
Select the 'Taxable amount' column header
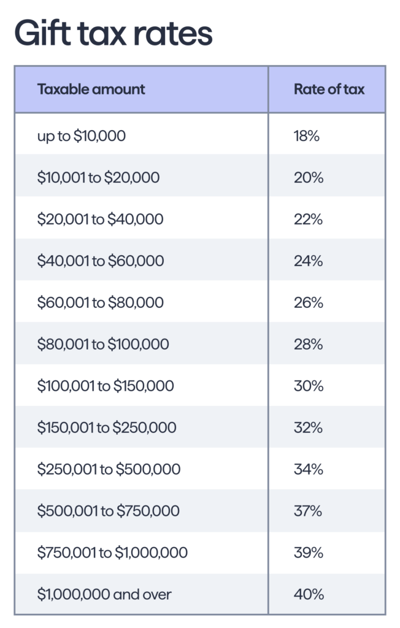point(91,89)
